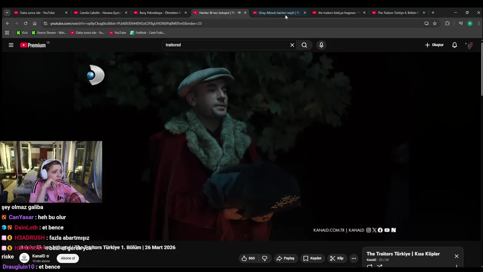Open the browser home page

click(x=35, y=23)
